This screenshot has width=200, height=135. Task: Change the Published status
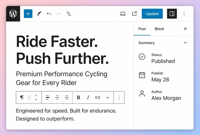(163, 61)
